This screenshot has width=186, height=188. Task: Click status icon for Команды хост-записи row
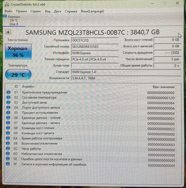[8, 133]
